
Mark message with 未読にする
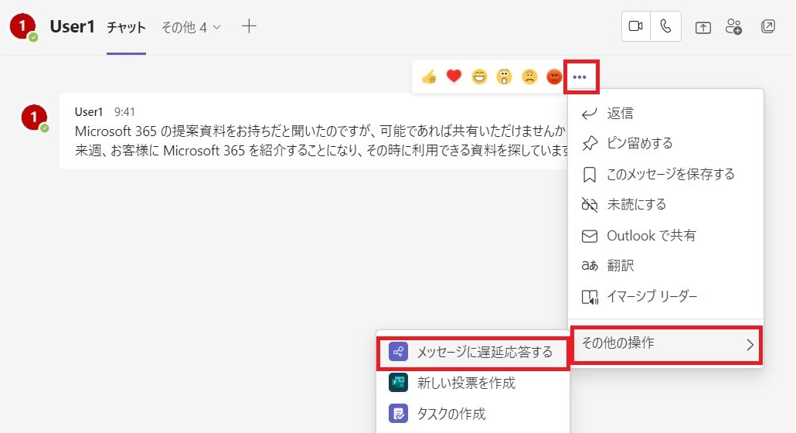665,205
